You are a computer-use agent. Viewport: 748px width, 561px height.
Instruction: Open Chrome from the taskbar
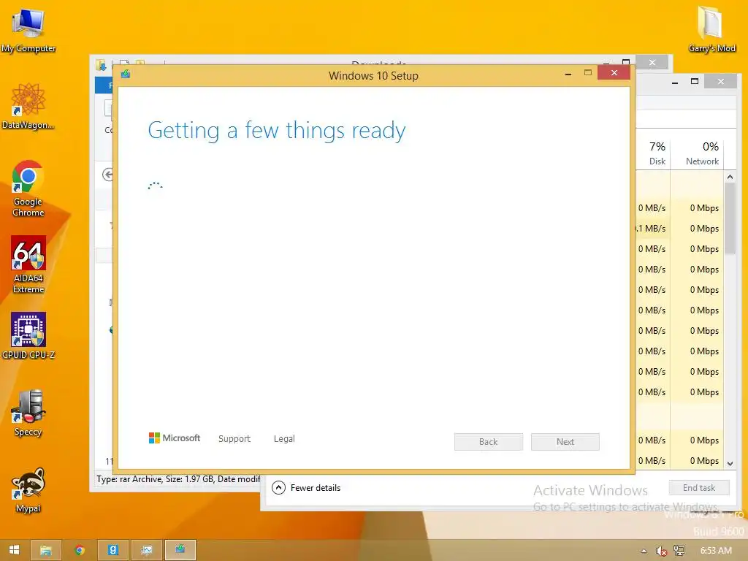point(79,550)
